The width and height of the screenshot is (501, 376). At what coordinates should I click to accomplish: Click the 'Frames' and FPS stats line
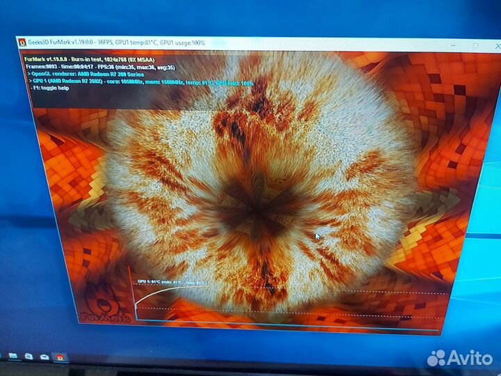tap(100, 67)
